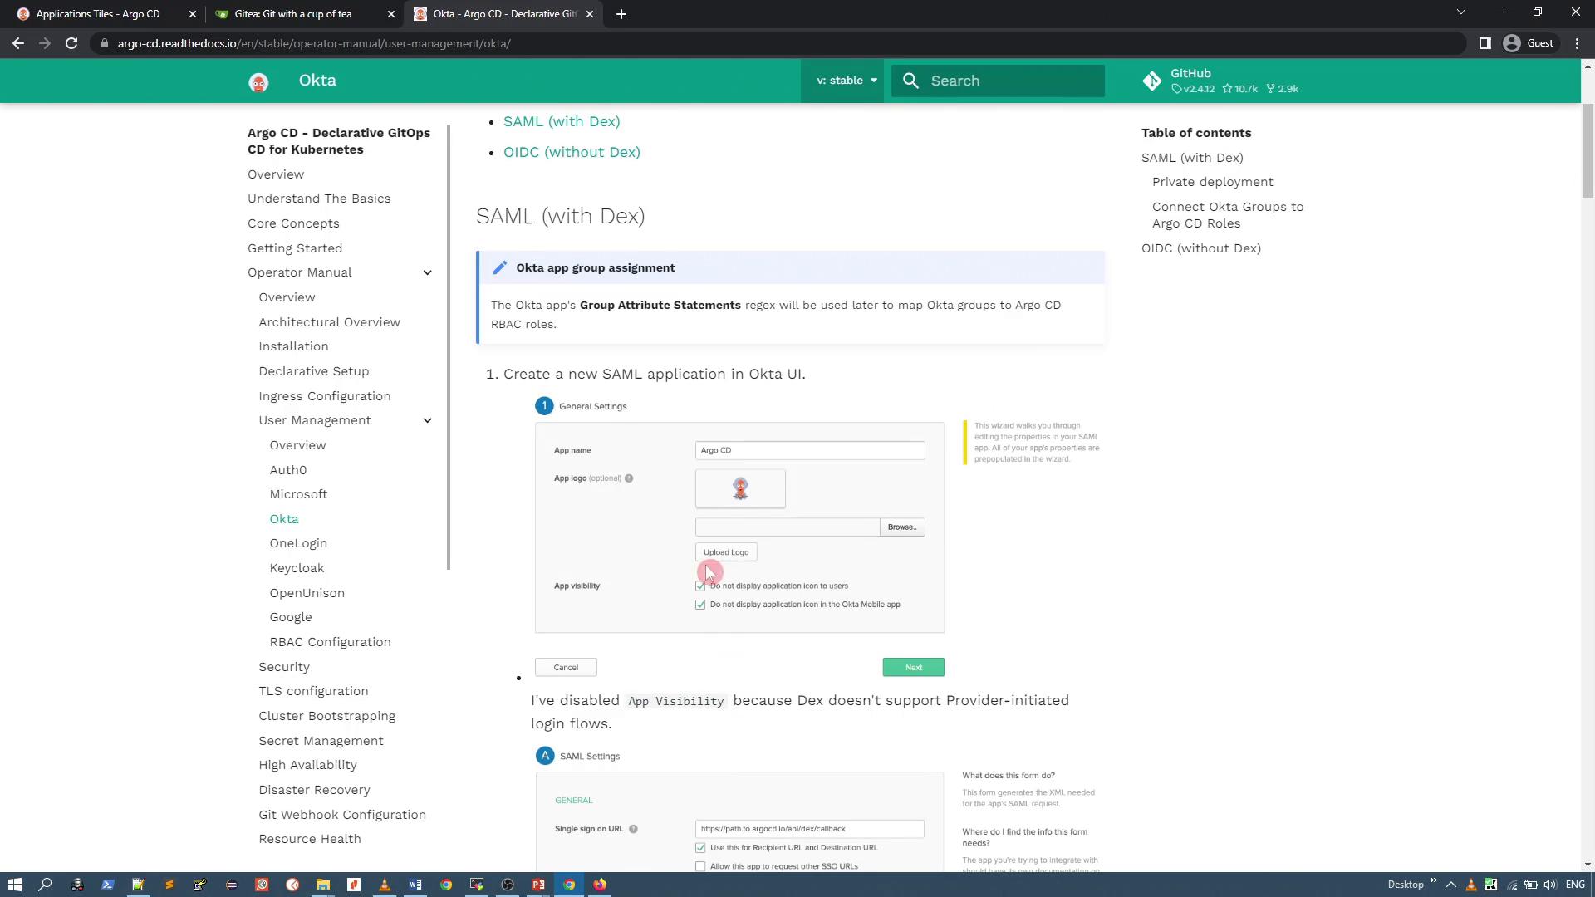The image size is (1595, 897).
Task: Open Firefox from the taskbar
Action: tap(600, 885)
